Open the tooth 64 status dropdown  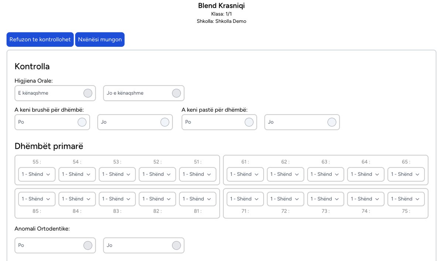click(x=366, y=174)
